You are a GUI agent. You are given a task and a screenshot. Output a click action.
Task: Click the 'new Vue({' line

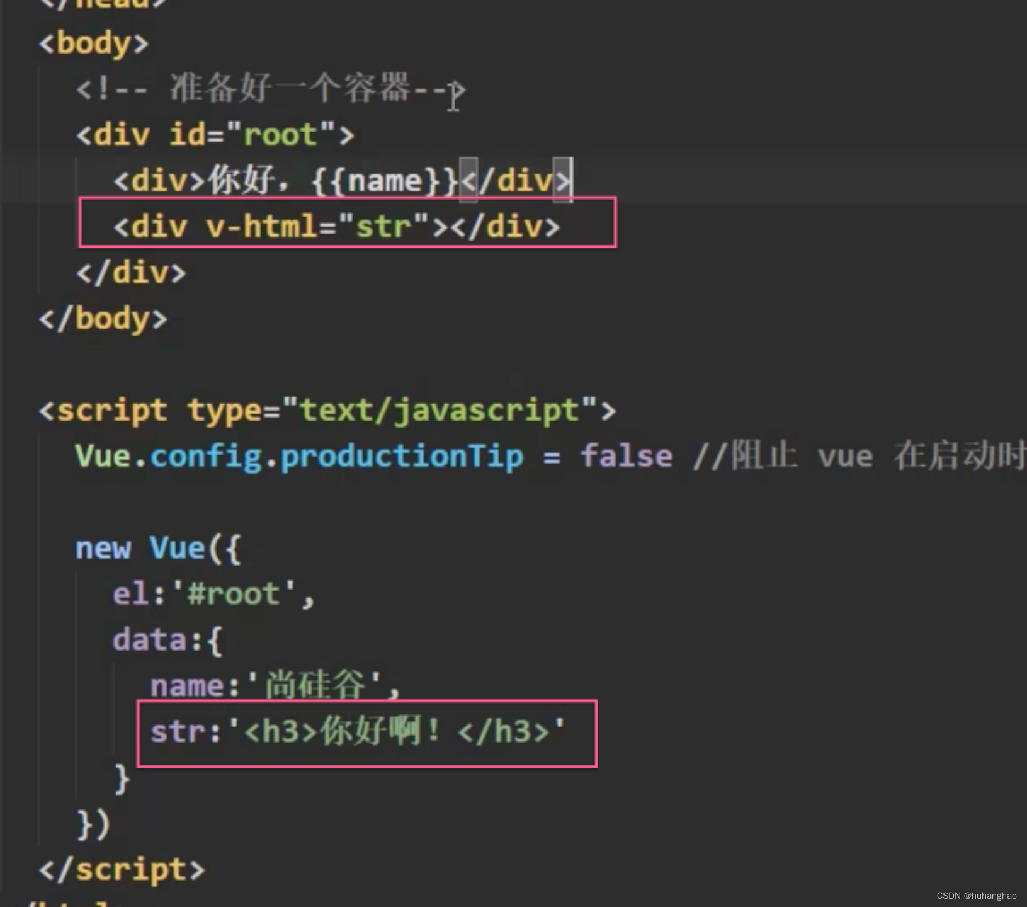click(158, 548)
